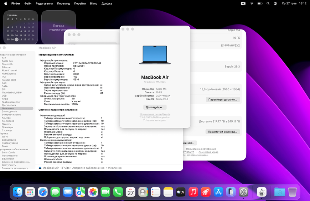Viewport: 310px width, 201px height.
Task: Open Calendar icon showing 27 in Dock
Action: pyautogui.click(x=130, y=192)
